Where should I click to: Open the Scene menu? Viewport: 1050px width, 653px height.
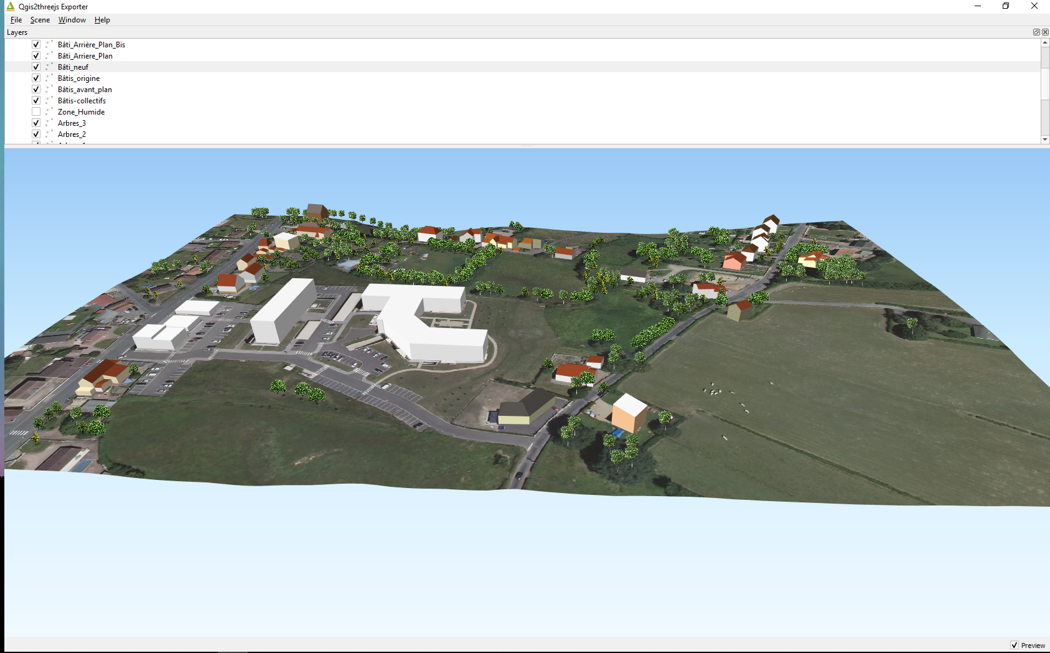40,20
